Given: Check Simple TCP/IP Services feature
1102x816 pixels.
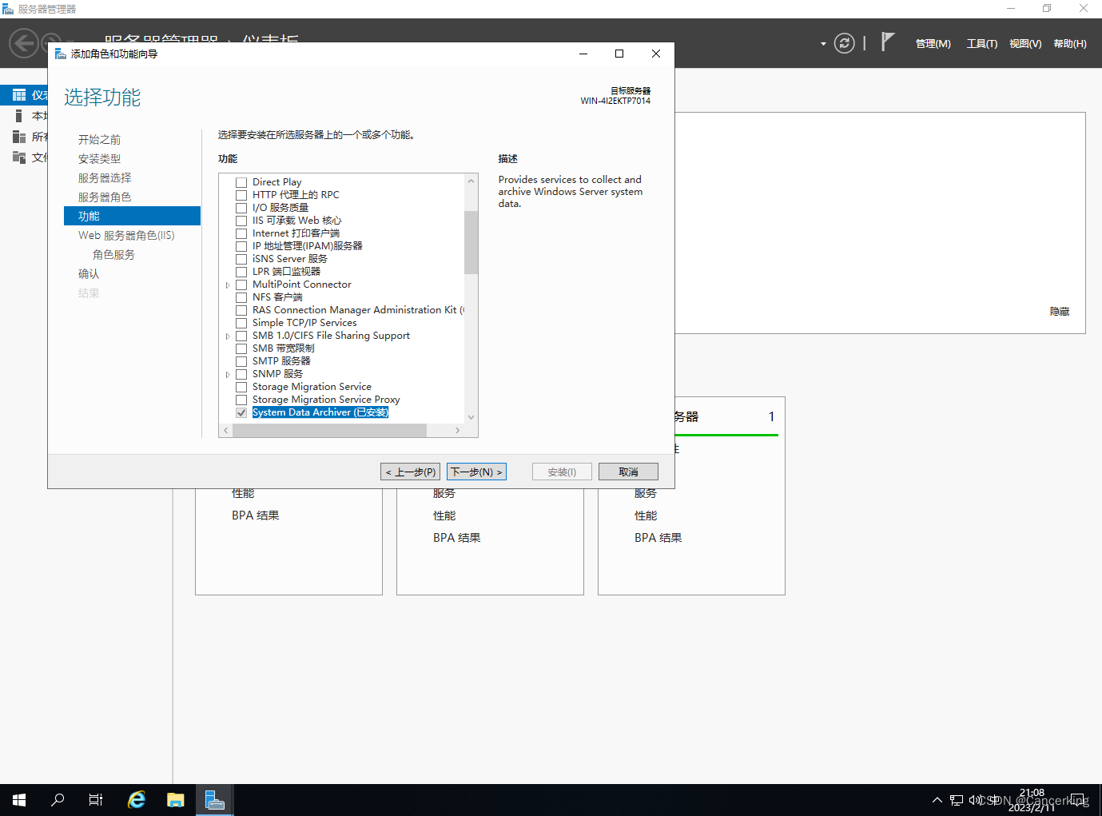Looking at the screenshot, I should [241, 323].
